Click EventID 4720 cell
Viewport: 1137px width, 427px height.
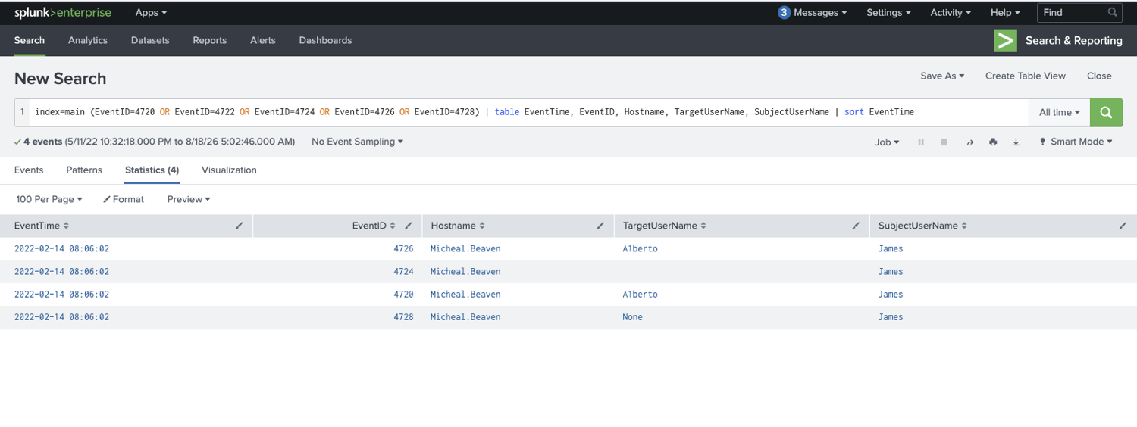[x=403, y=294]
